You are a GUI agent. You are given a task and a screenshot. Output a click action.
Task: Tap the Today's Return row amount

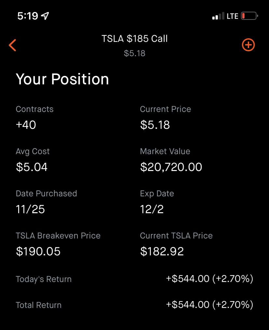(x=209, y=279)
